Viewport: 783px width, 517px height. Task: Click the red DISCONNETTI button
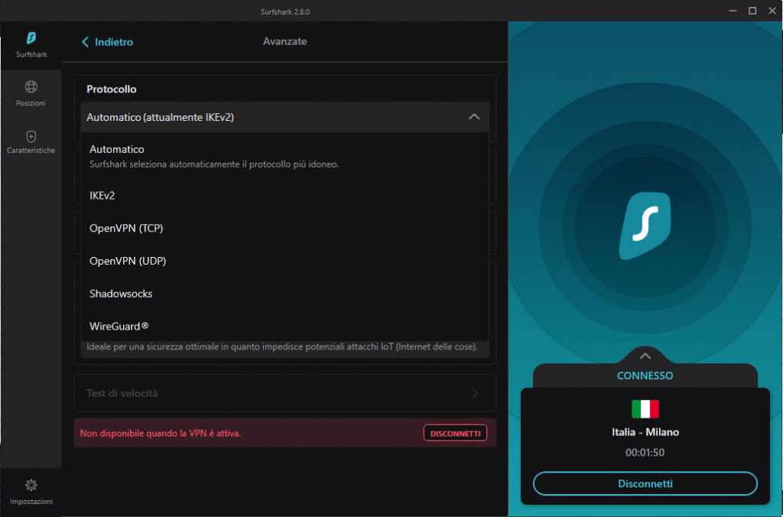pos(455,433)
